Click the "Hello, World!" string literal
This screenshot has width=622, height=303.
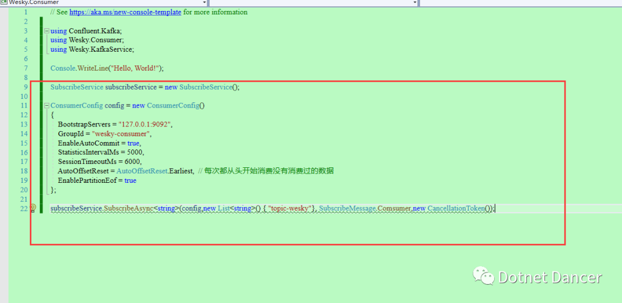pos(135,68)
